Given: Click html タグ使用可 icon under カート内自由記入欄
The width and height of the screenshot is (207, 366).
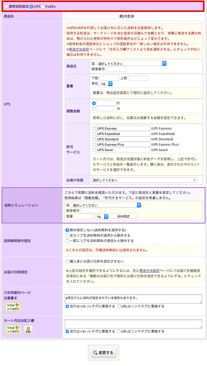Looking at the screenshot, I should pyautogui.click(x=13, y=330).
